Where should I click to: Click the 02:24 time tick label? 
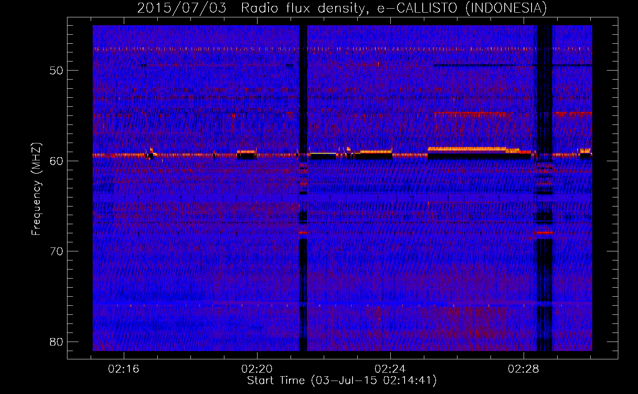pos(390,369)
